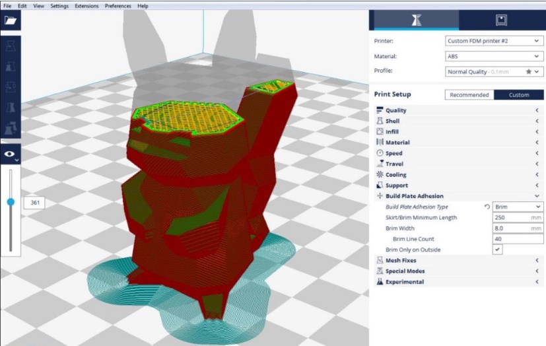Click the Build Plate Adhesion Type label

pos(417,207)
